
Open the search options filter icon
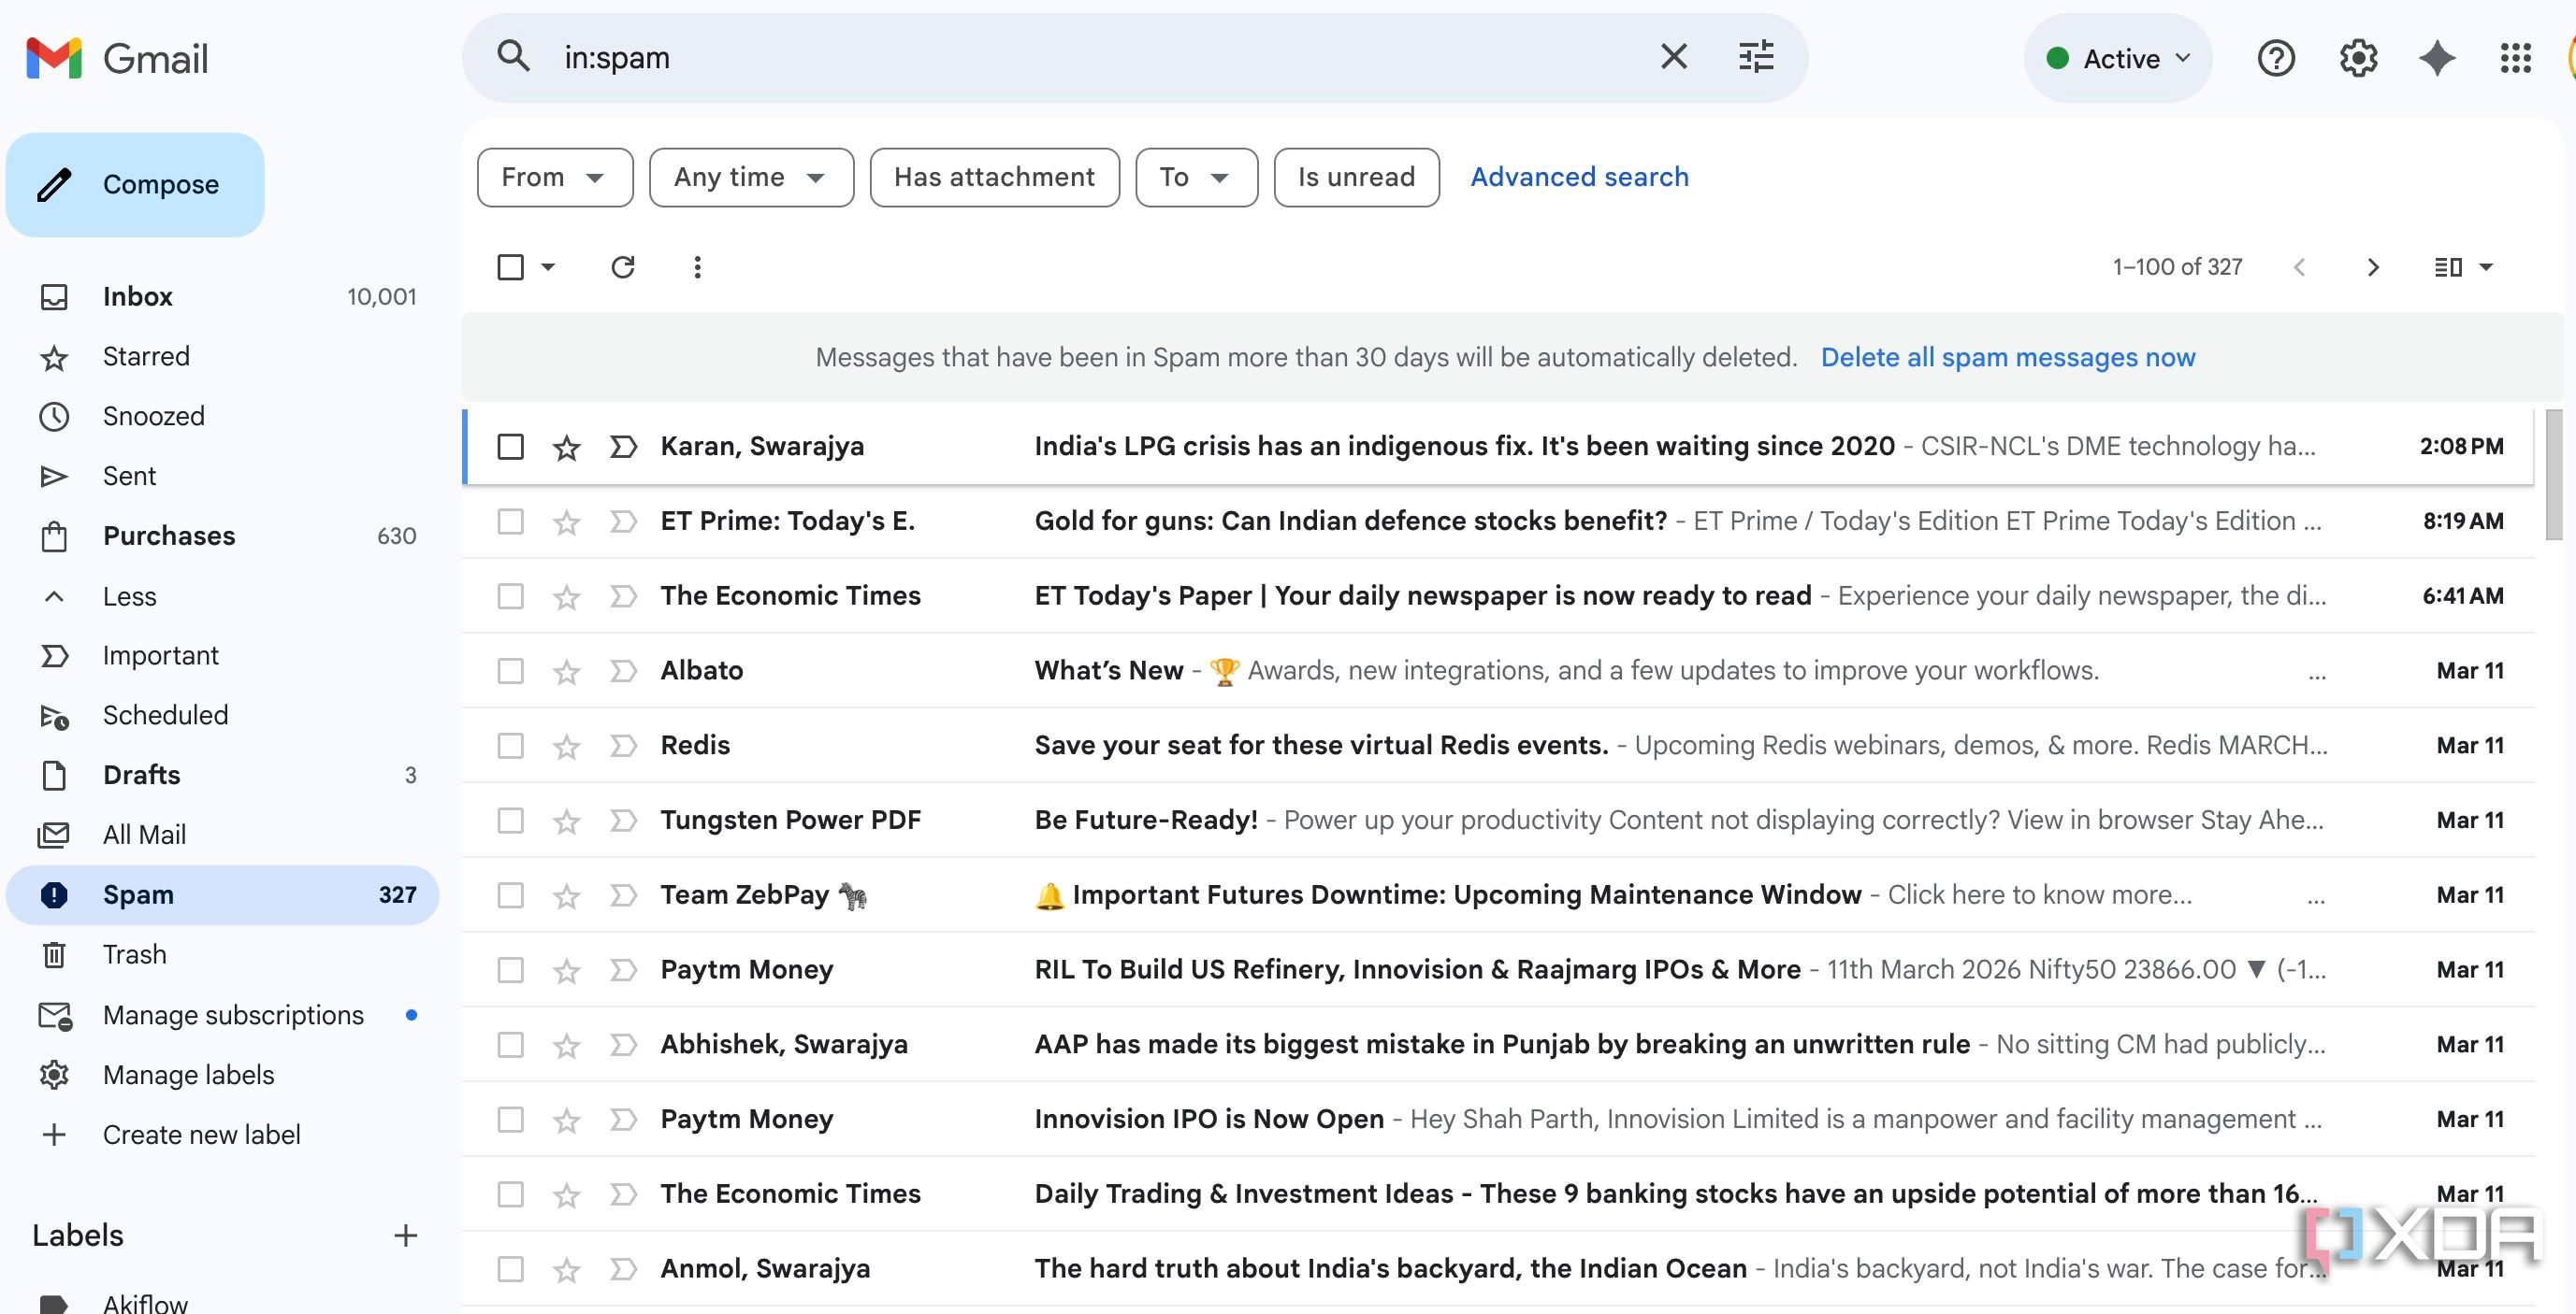(x=1755, y=57)
